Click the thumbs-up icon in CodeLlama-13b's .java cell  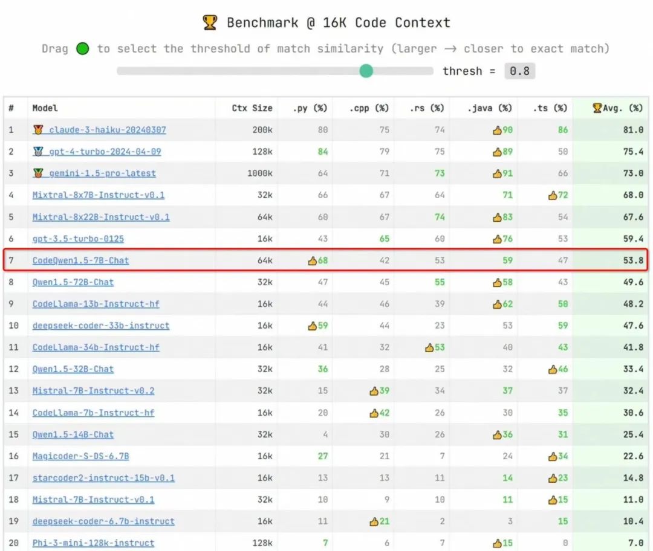[x=497, y=304]
